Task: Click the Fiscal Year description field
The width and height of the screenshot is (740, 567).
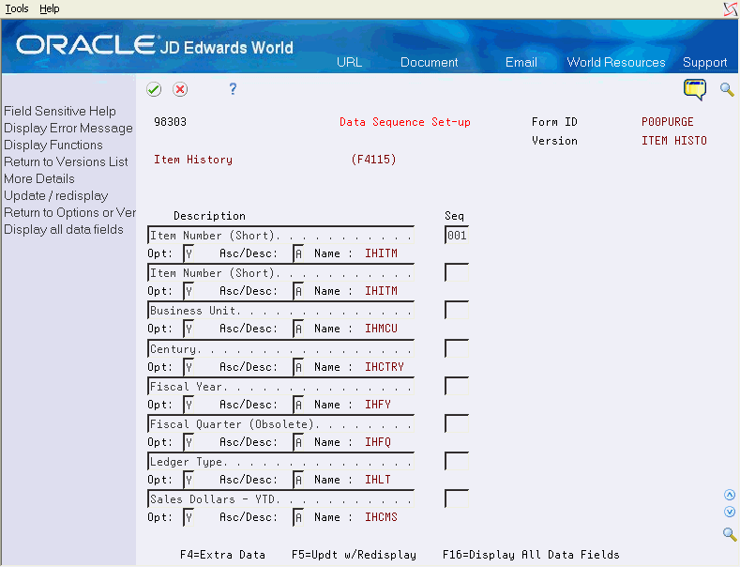Action: (280, 386)
